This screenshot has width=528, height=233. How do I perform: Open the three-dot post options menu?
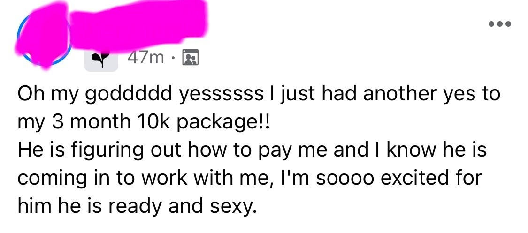[500, 24]
